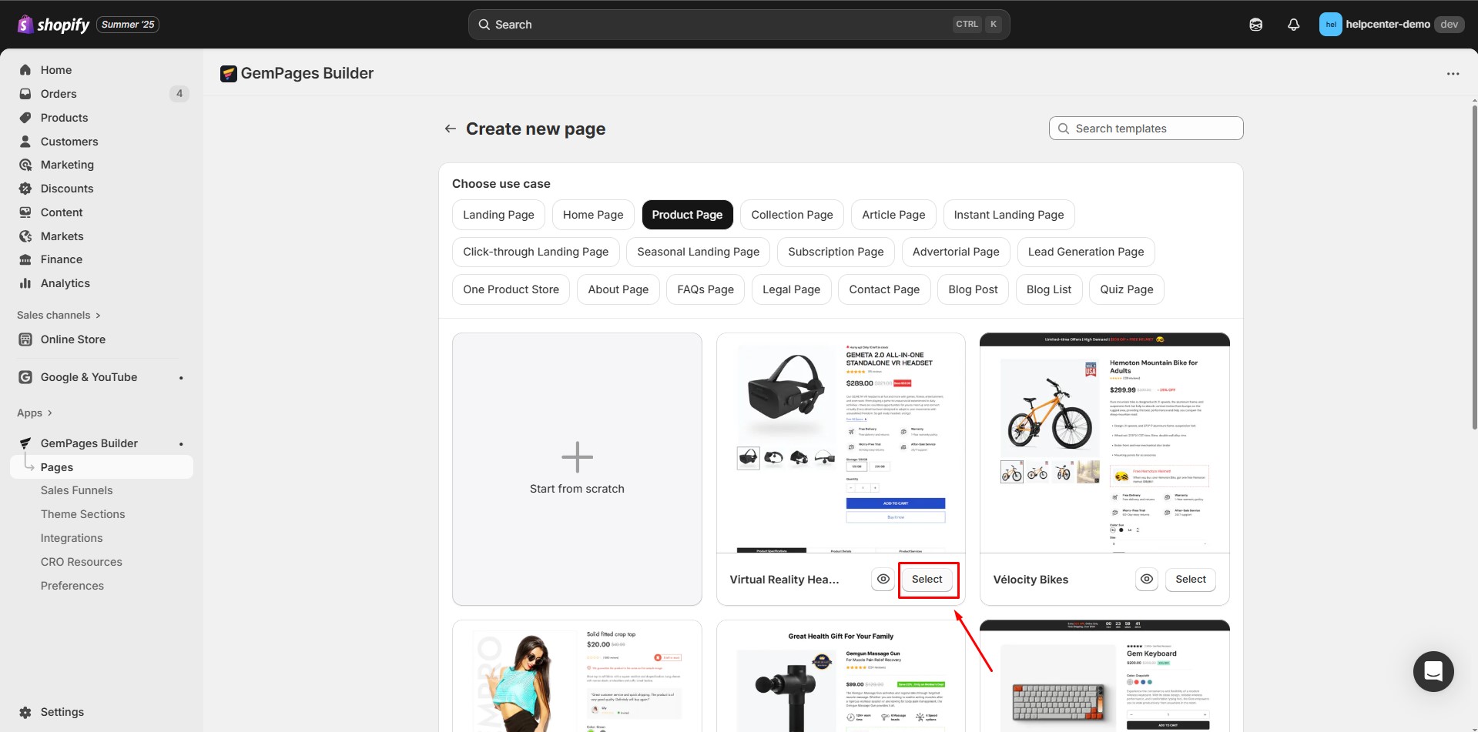The width and height of the screenshot is (1478, 732).
Task: Open the notifications bell
Action: 1292,24
